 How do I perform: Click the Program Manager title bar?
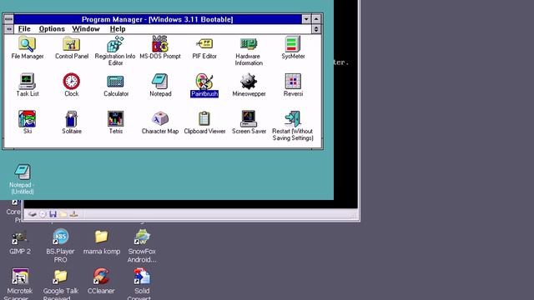pyautogui.click(x=158, y=19)
